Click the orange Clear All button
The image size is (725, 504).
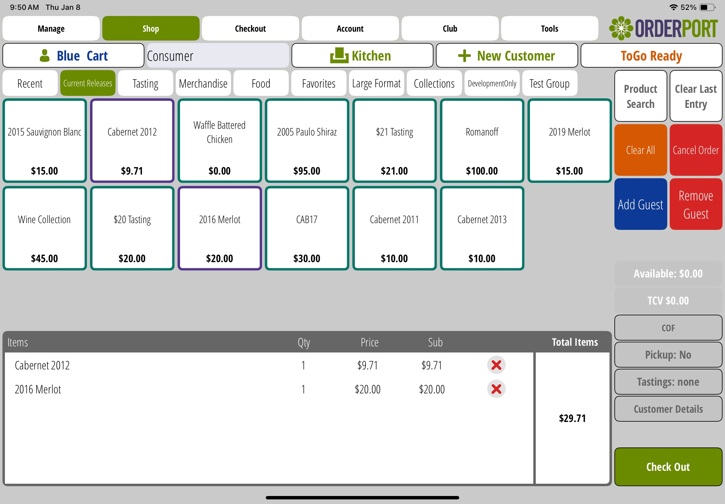pos(640,150)
